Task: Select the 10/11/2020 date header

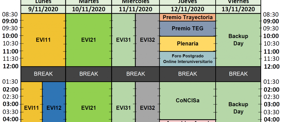Action: tap(89, 9)
